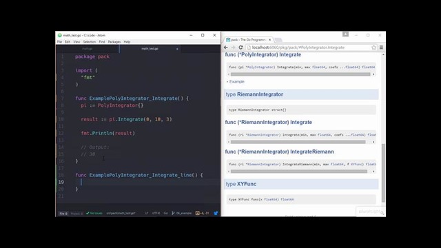Click the PolyIntegrator signature horizontal scrollbar

pyautogui.click(x=300, y=74)
